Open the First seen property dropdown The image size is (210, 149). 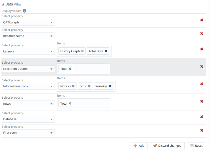(x=28, y=133)
